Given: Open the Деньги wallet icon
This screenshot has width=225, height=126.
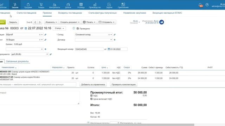Looking at the screenshot, I should point(68,5).
